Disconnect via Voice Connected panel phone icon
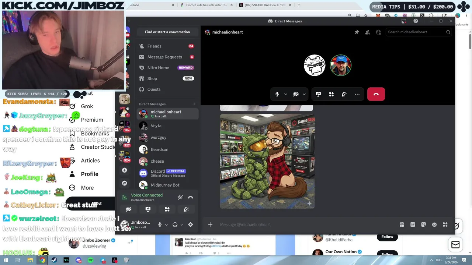 pos(190,197)
